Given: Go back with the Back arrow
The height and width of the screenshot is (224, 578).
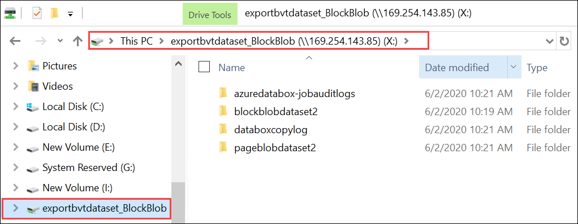Looking at the screenshot, I should (x=15, y=41).
